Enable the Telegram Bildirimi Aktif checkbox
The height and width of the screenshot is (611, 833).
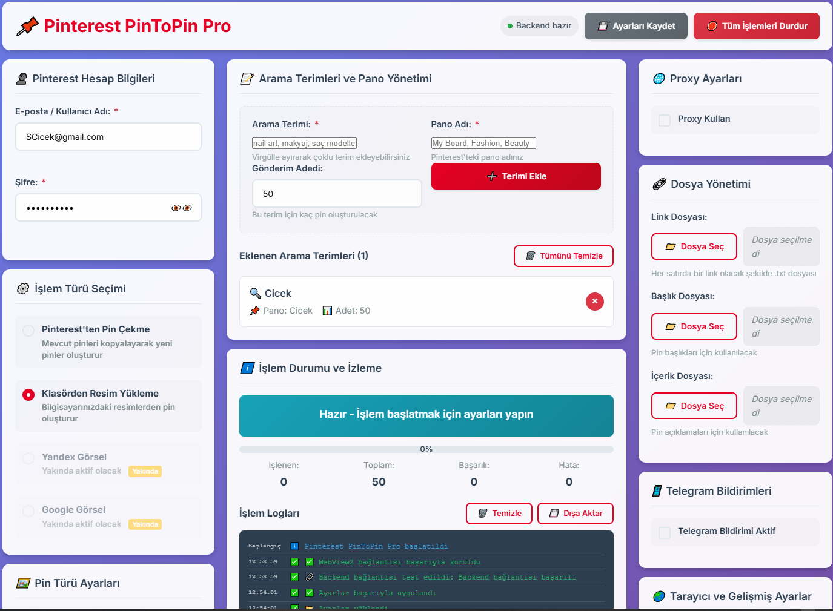665,532
